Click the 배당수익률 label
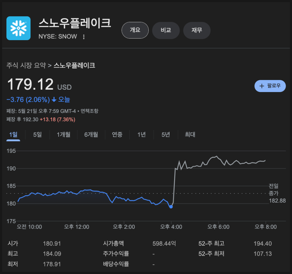This screenshot has height=274, width=292. 116,264
